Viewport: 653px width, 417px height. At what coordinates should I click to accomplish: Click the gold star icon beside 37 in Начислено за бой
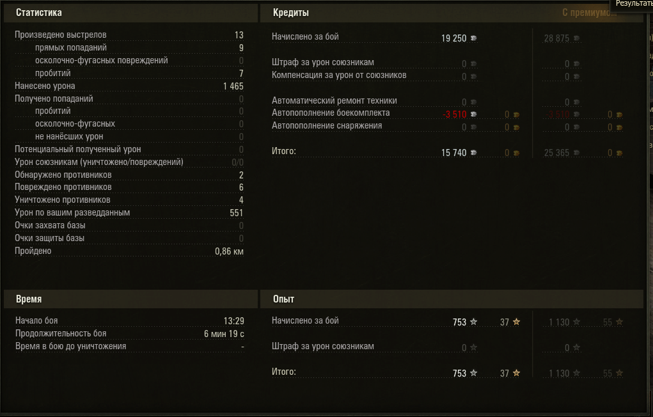pos(516,322)
